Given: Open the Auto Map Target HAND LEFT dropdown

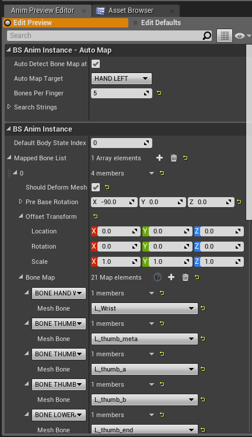Looking at the screenshot, I should click(121, 78).
